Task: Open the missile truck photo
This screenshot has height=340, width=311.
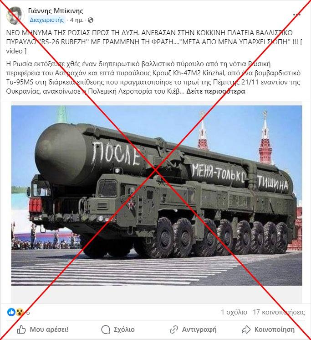Action: pos(157,195)
